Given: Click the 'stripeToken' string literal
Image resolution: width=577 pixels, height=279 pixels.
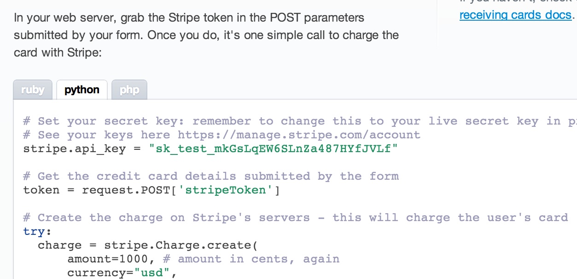Looking at the screenshot, I should pos(229,190).
